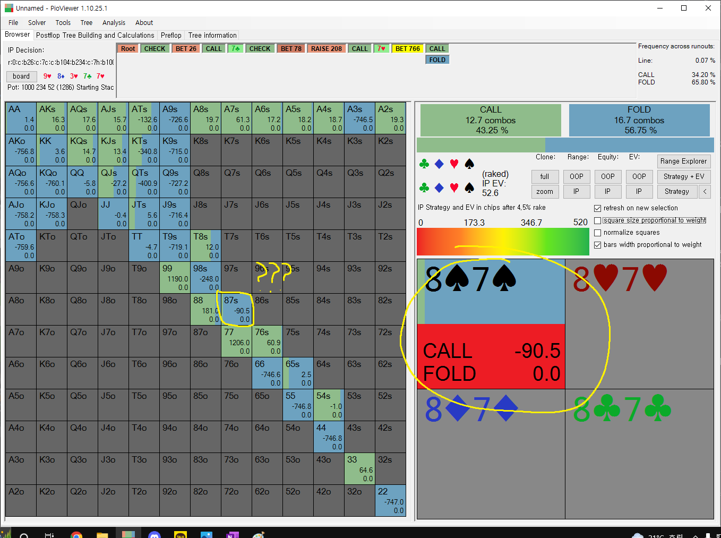Image resolution: width=721 pixels, height=538 pixels.
Task: Click the red-to-green EV color scale bar
Action: [502, 242]
